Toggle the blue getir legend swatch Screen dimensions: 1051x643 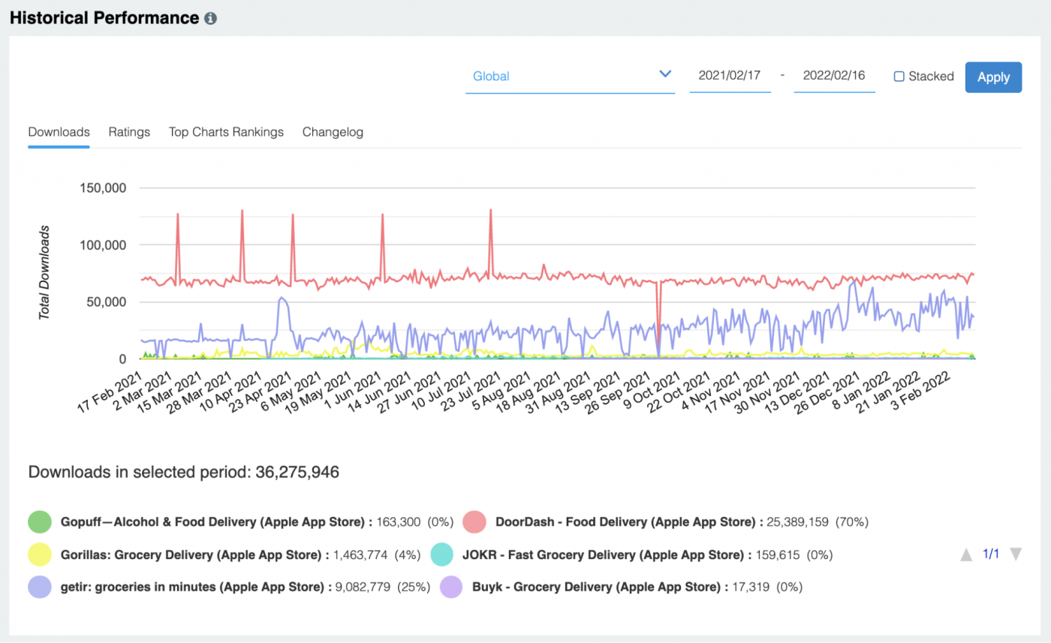pyautogui.click(x=40, y=587)
